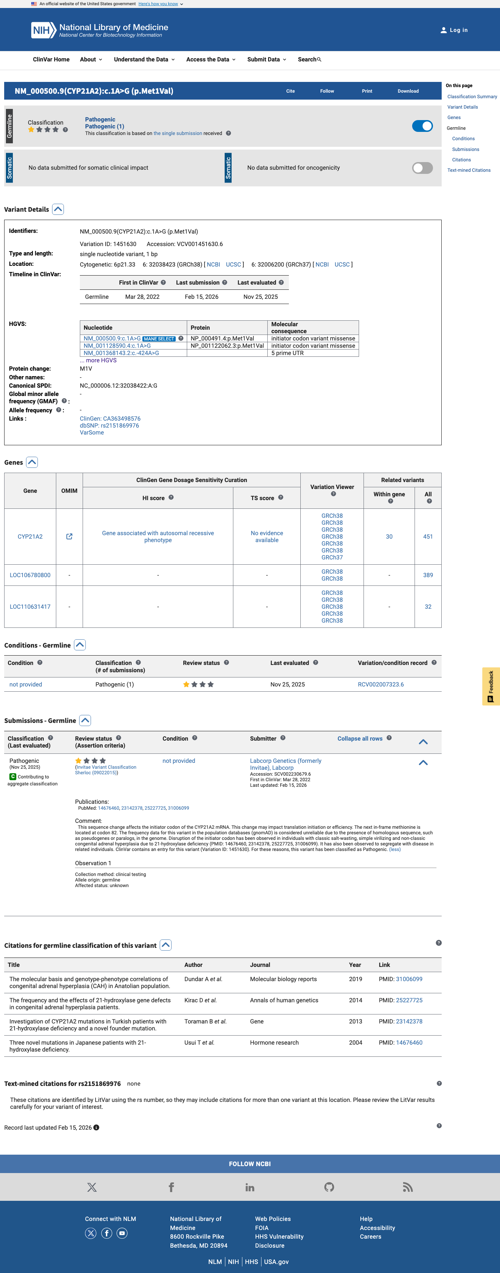
Task: Open OMIM external link icon for CYP21A2
Action: (x=69, y=537)
